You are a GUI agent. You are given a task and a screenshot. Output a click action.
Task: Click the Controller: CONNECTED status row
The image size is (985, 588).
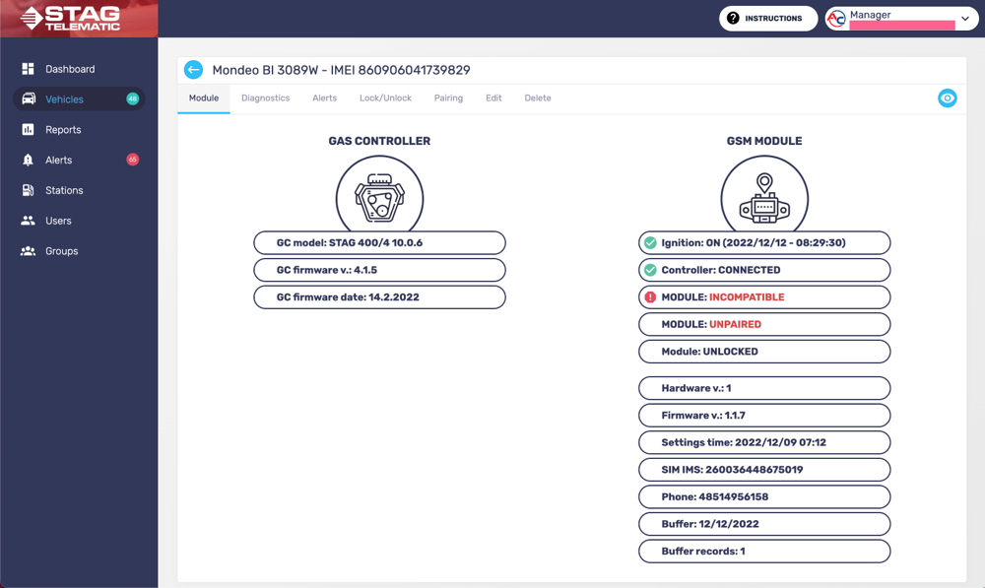(x=764, y=270)
